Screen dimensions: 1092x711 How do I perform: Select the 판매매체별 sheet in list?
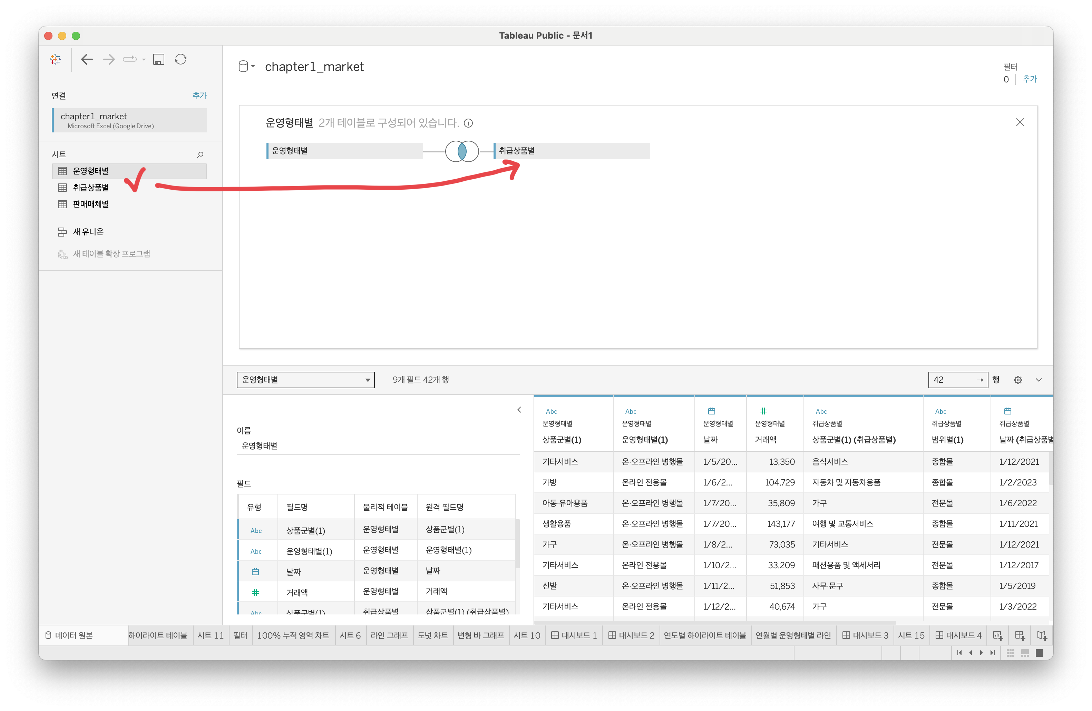[x=91, y=204]
